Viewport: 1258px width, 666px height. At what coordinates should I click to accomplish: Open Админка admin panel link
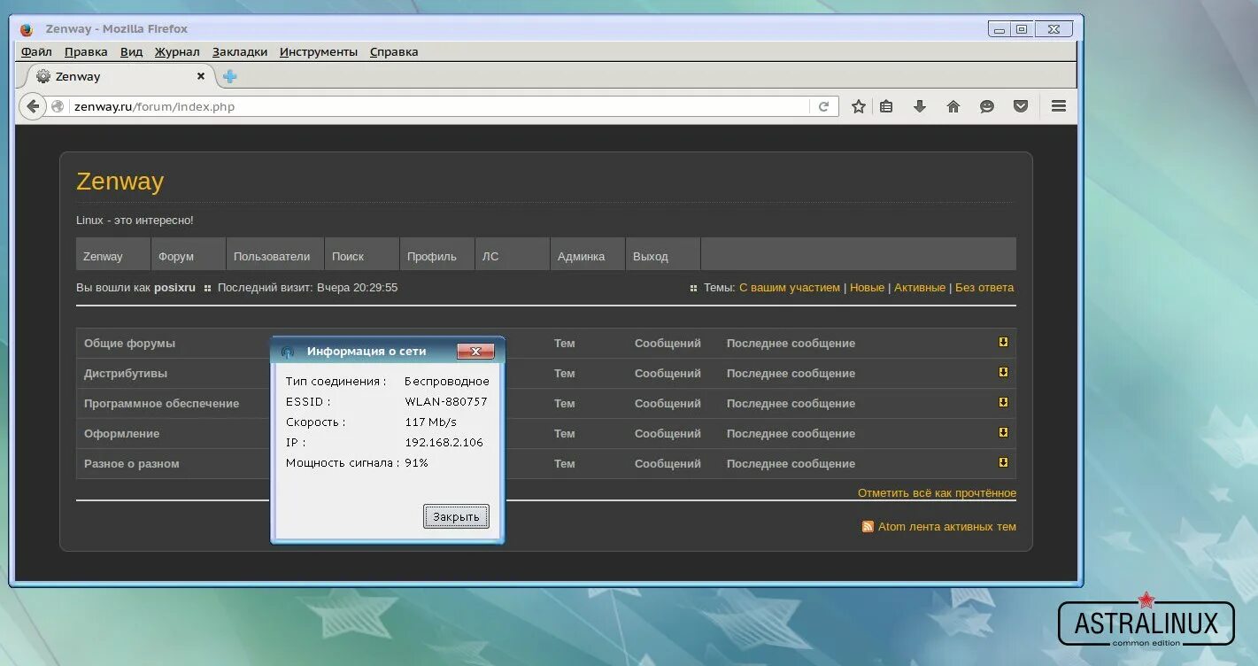(588, 254)
